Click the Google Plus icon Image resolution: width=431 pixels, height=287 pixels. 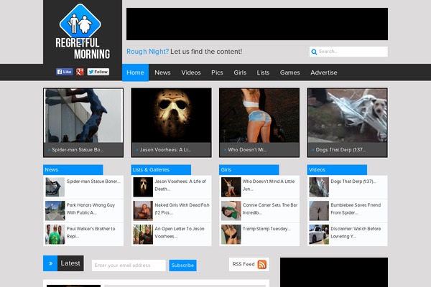(x=80, y=72)
